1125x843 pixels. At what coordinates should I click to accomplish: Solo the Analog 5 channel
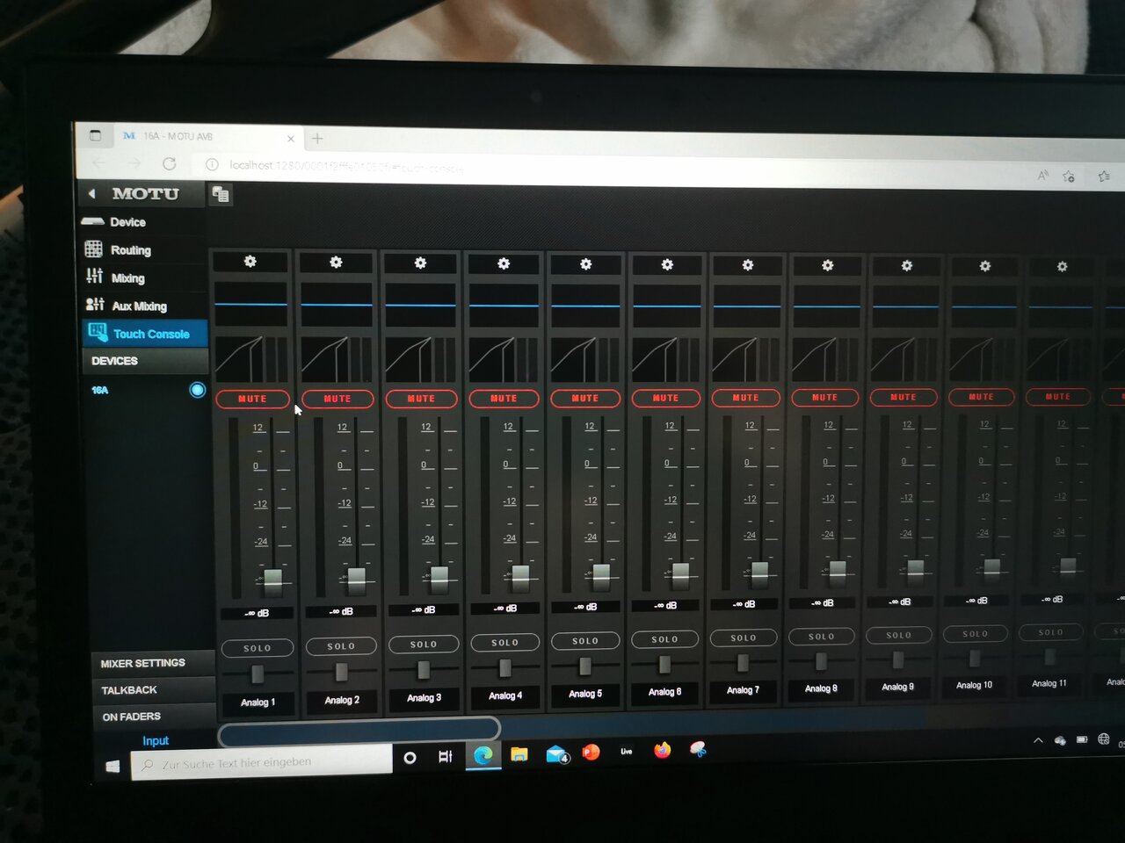click(x=585, y=641)
